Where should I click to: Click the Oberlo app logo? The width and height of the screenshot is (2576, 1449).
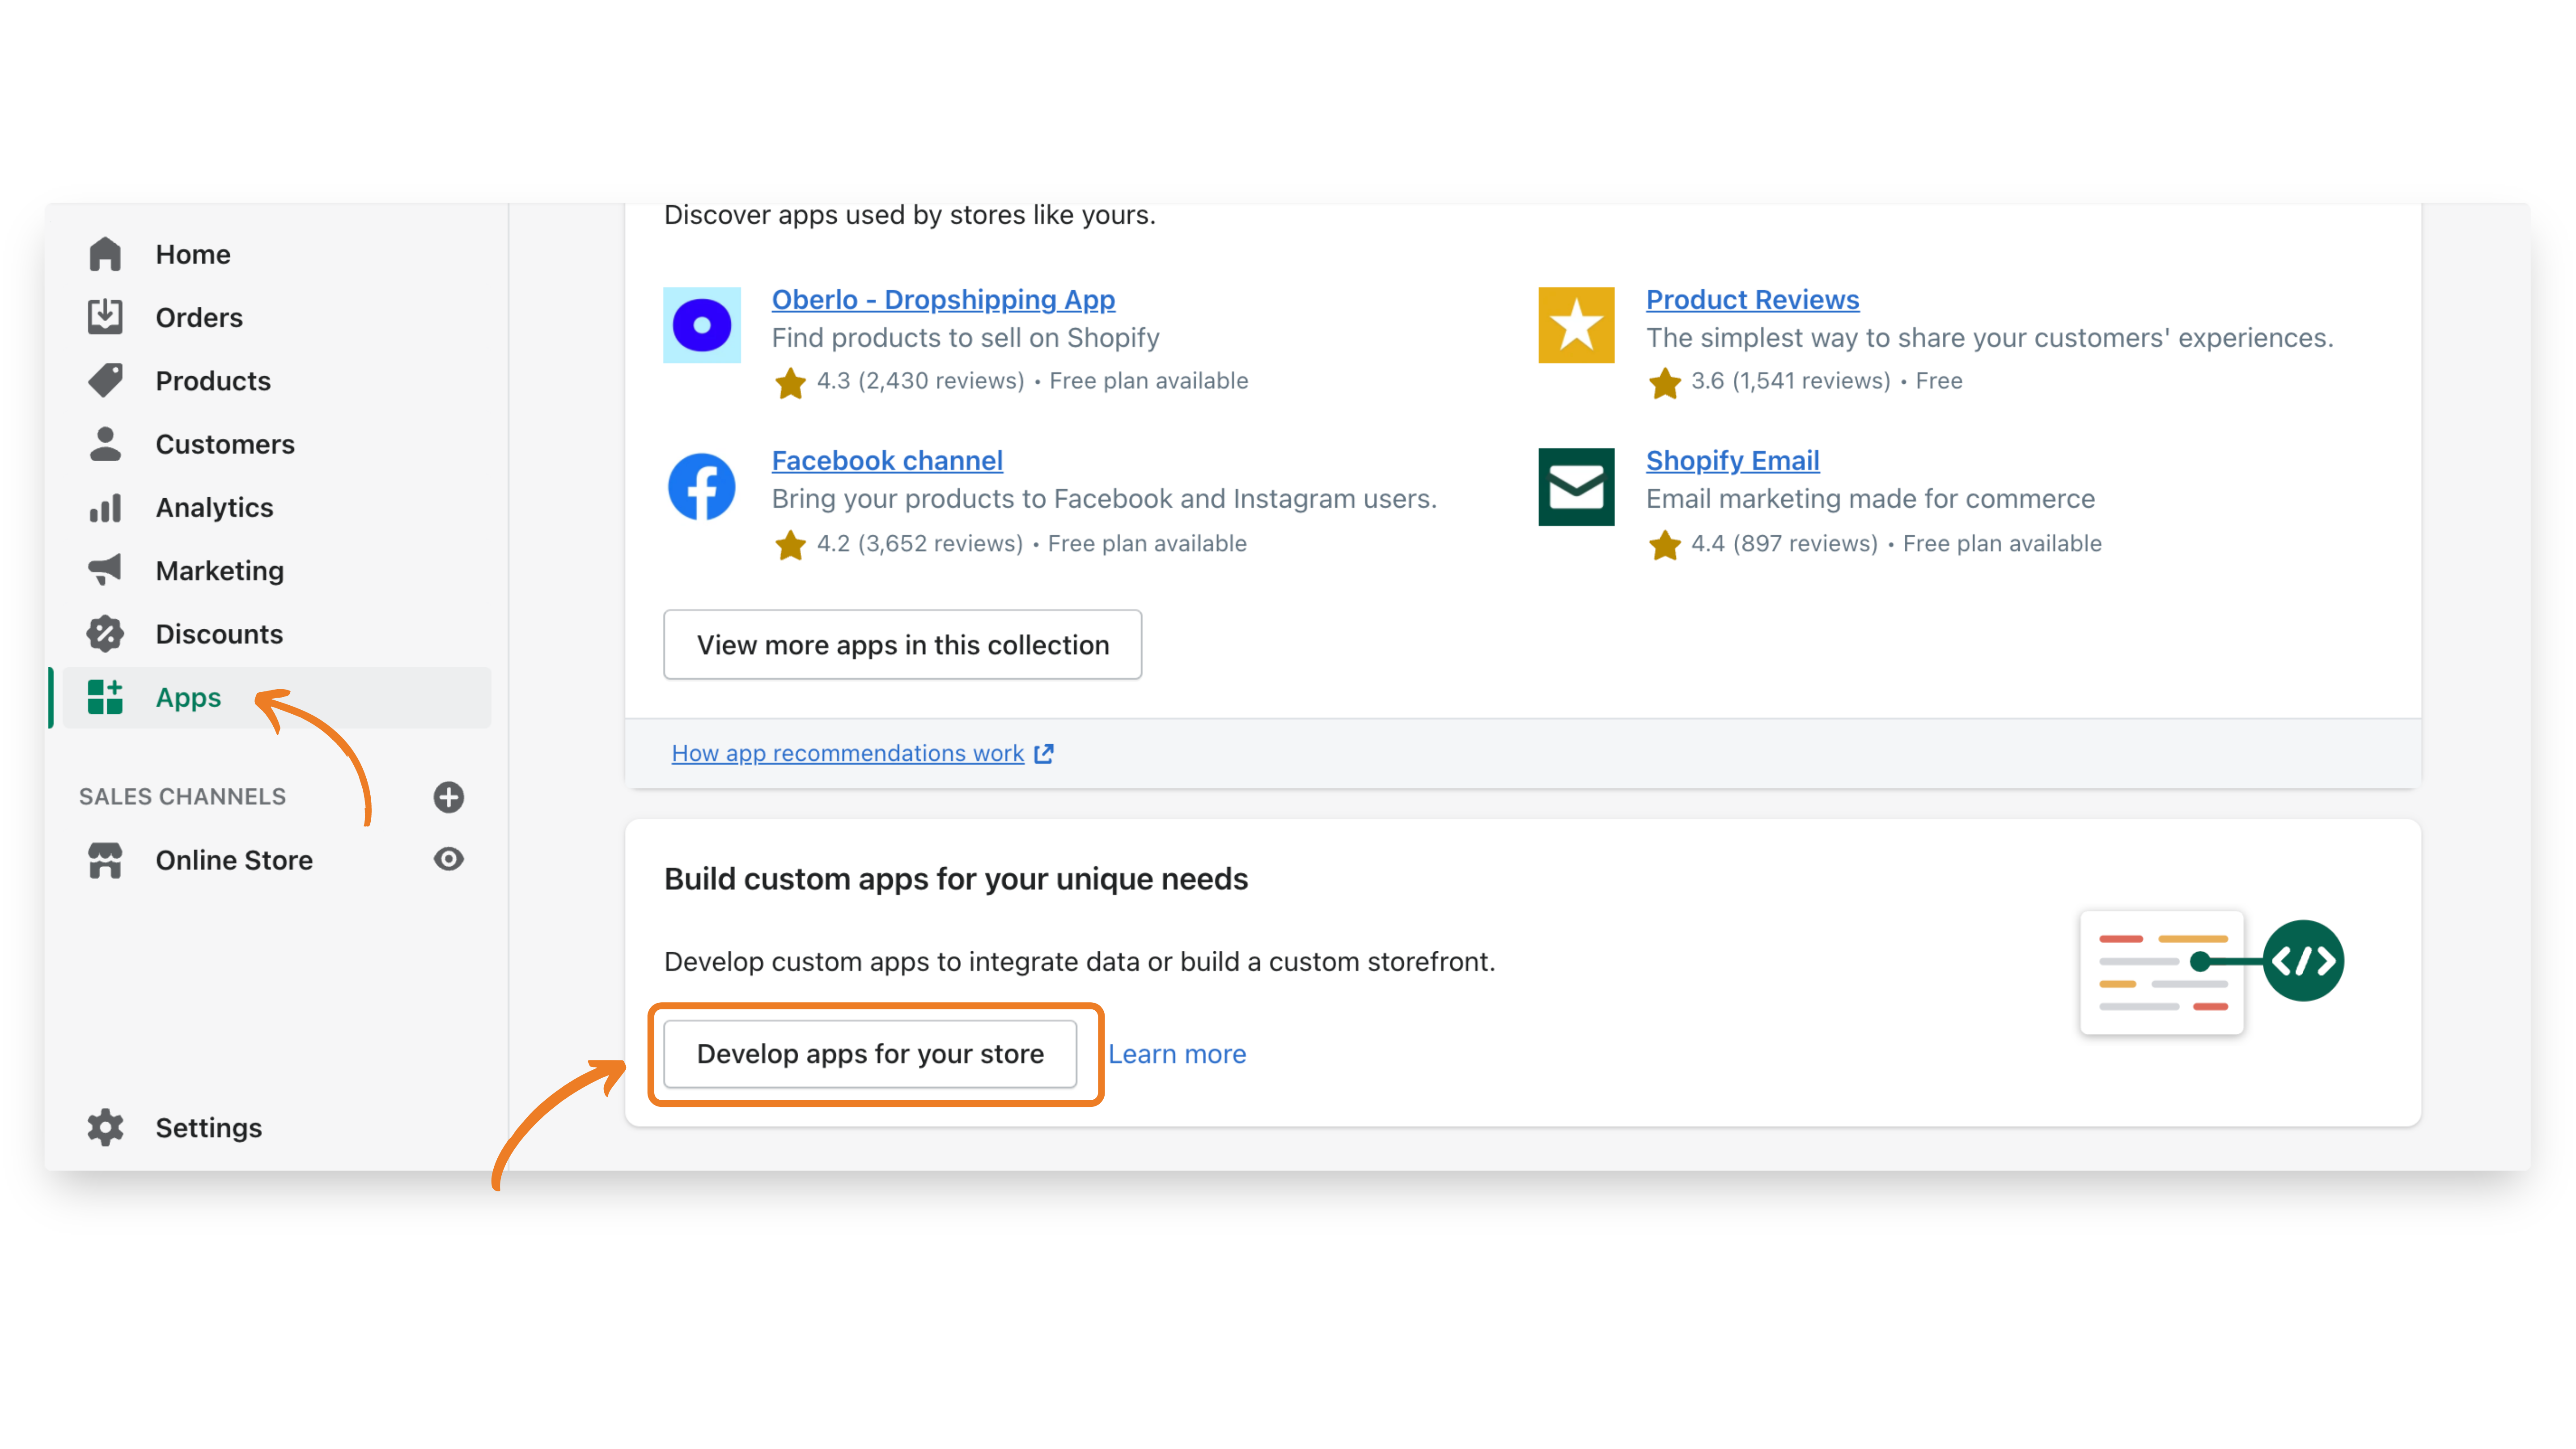click(x=702, y=325)
